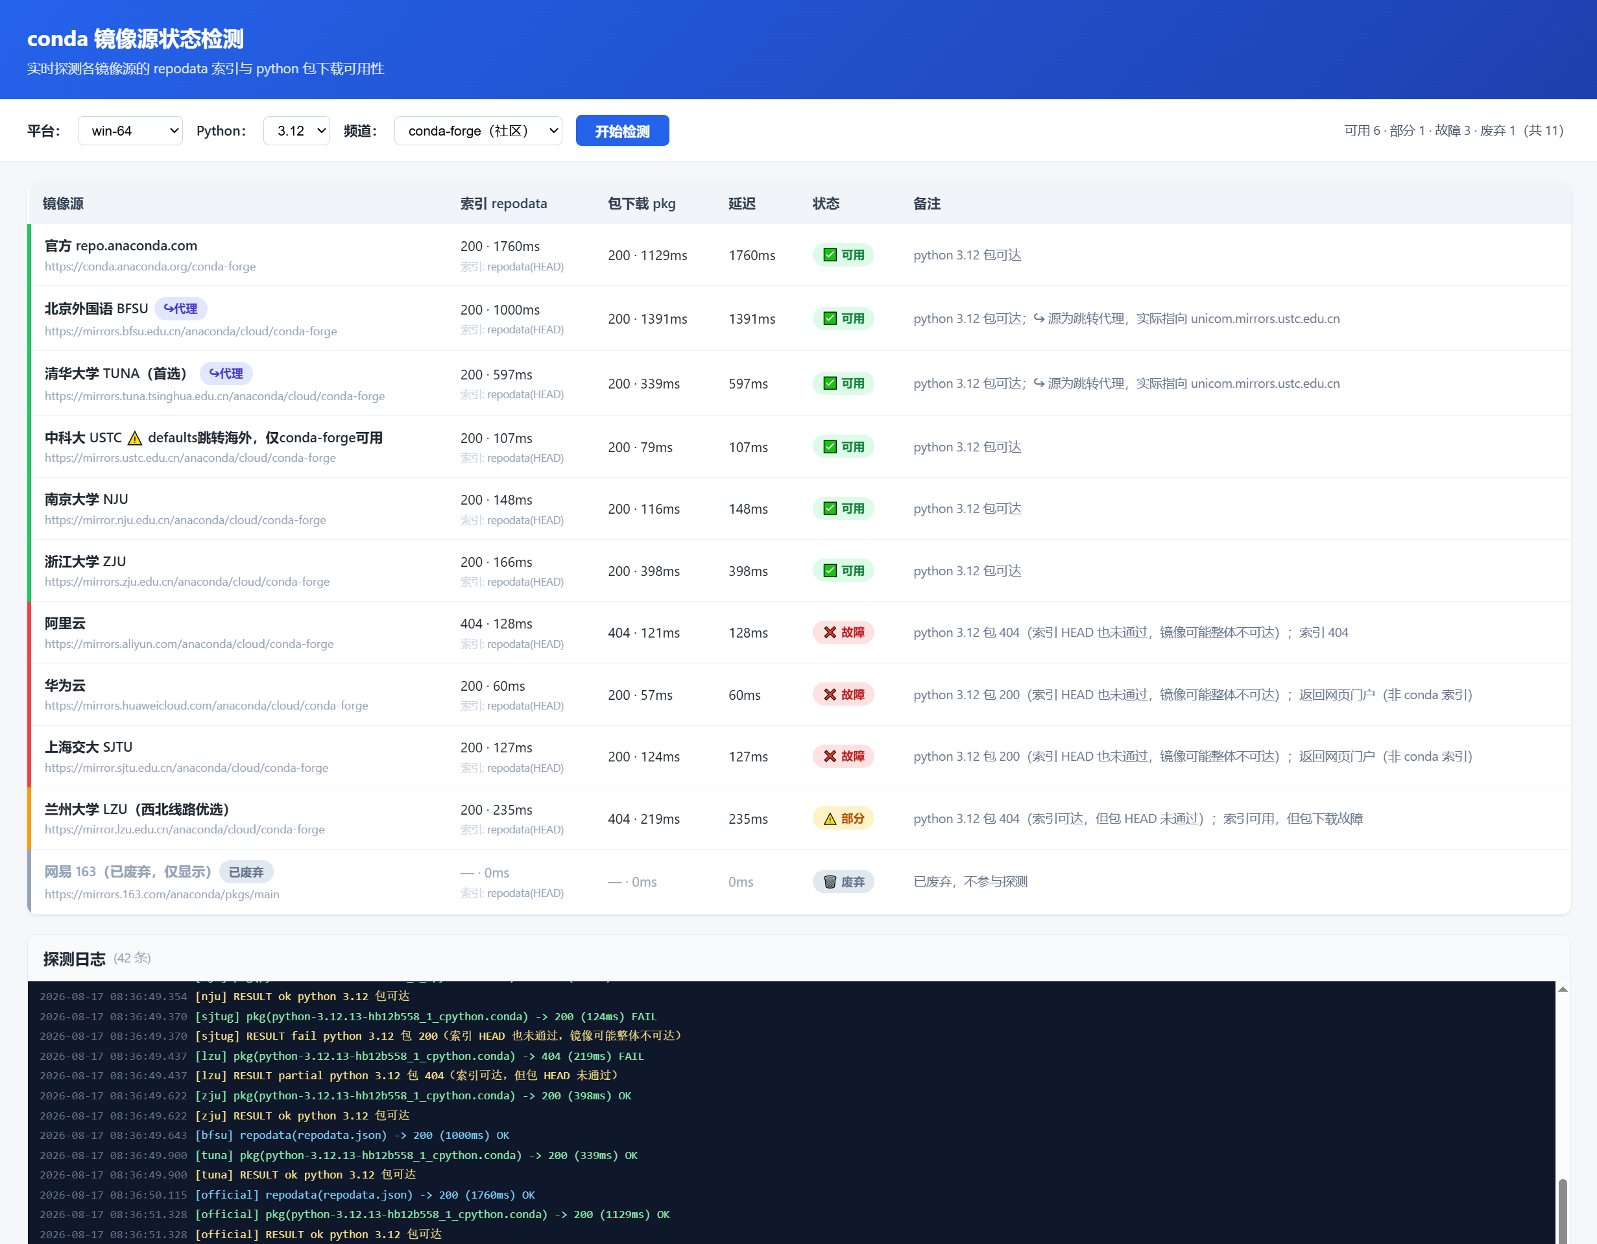
Task: Visit the mirrors.huaweicloud.com mirror URL
Action: 206,706
